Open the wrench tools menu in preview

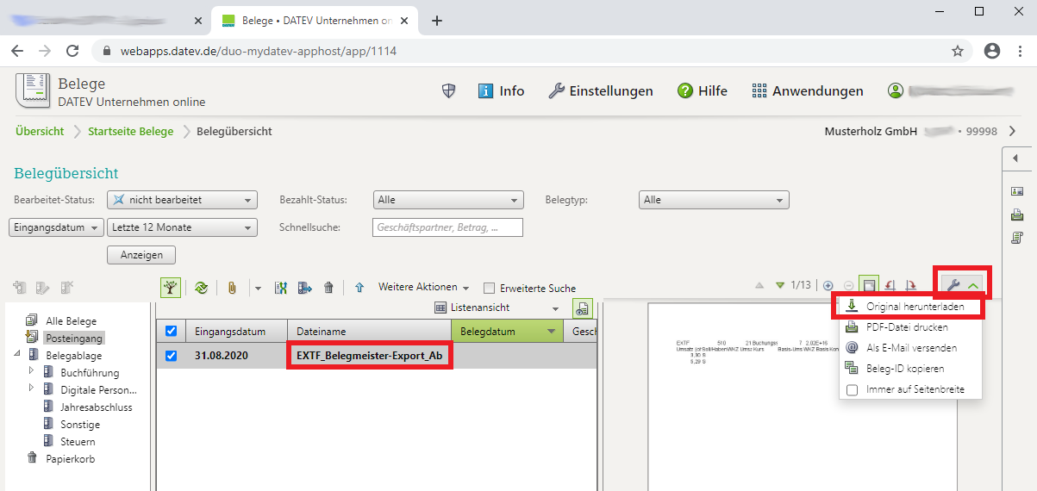pyautogui.click(x=953, y=285)
